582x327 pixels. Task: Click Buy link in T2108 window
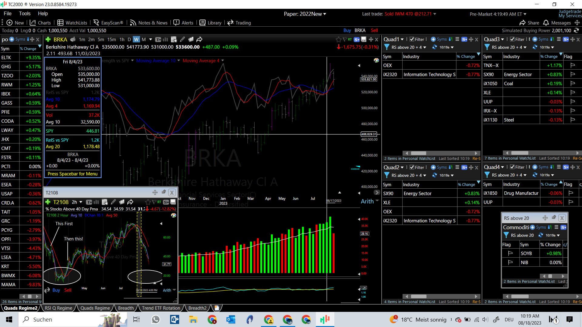click(x=56, y=290)
